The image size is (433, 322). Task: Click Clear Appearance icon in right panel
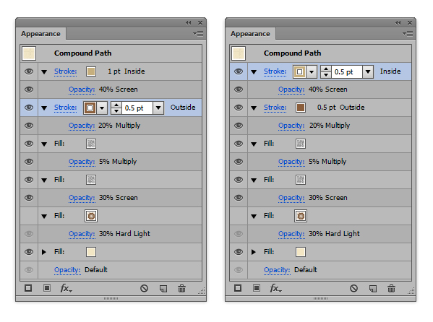pyautogui.click(x=353, y=289)
